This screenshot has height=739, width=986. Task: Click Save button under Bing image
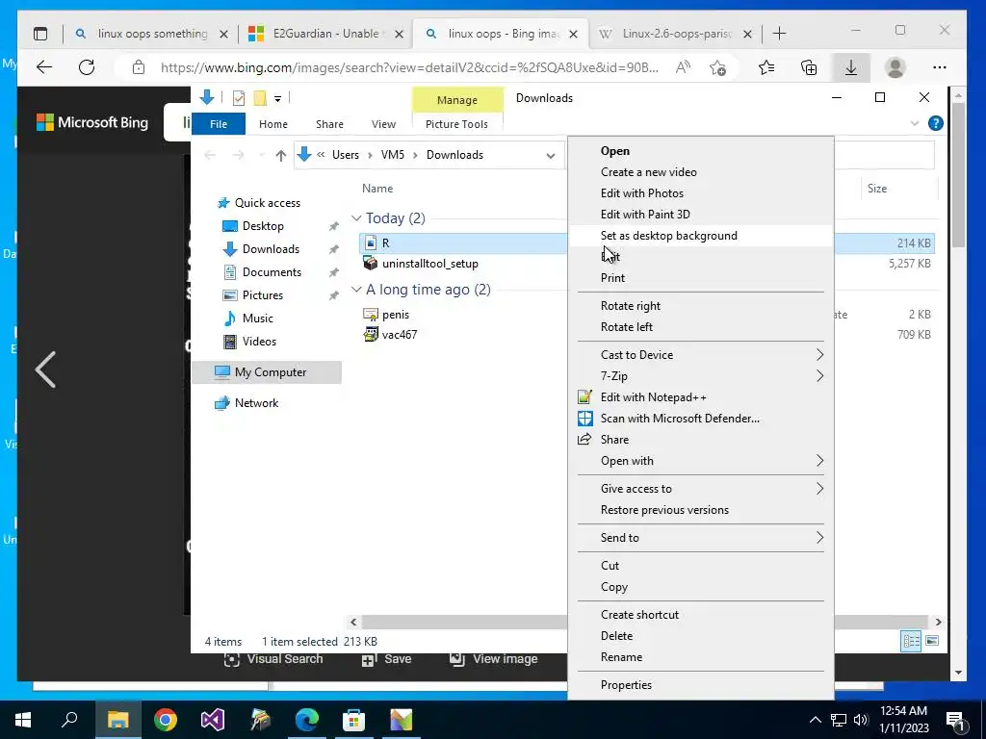tap(386, 659)
